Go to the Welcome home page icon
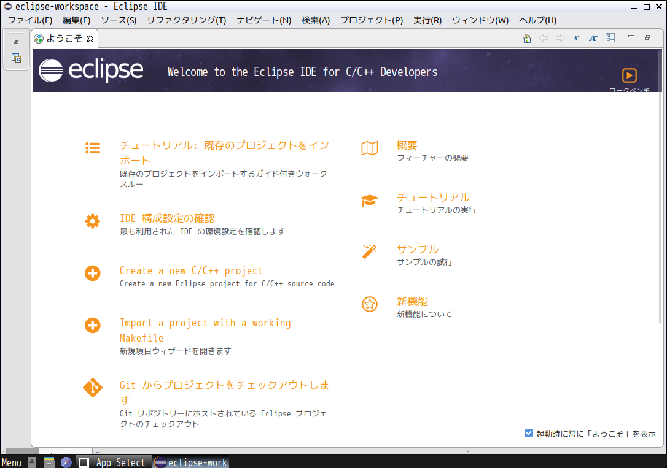The height and width of the screenshot is (468, 667). (527, 38)
